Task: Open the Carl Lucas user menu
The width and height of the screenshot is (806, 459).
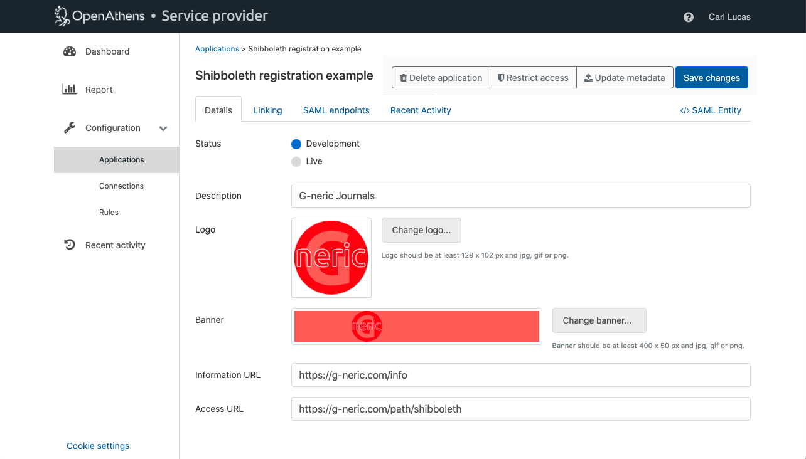Action: click(729, 17)
